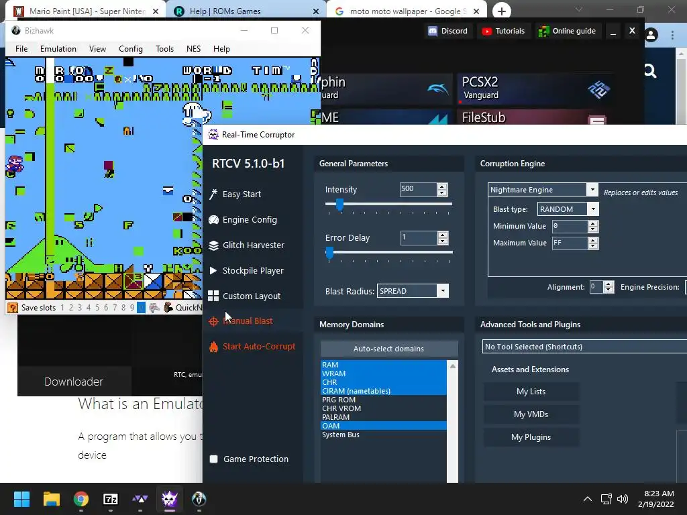Decrease Maximum Value spinner
Image resolution: width=687 pixels, height=515 pixels.
coord(593,245)
